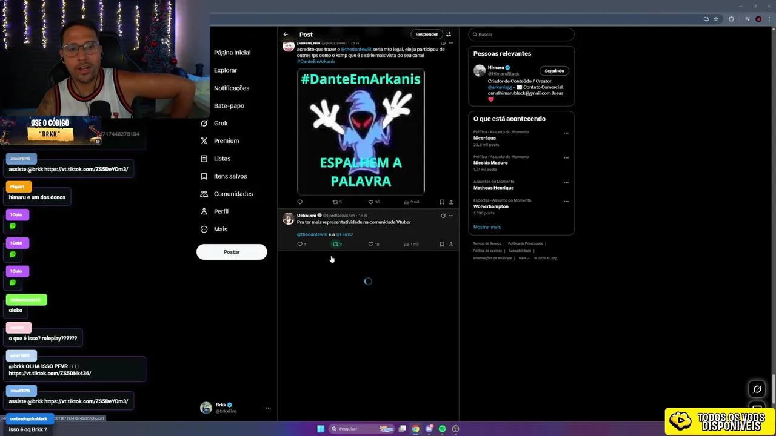Screen dimensions: 776x436
Task: Open the Chrome profile avatar
Action: 758,19
